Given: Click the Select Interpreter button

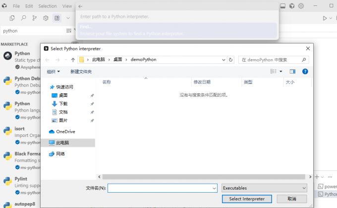Looking at the screenshot, I should 247,199.
